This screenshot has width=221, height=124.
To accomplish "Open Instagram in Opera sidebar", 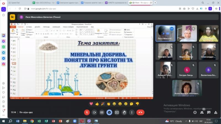I will click(x=4, y=64).
